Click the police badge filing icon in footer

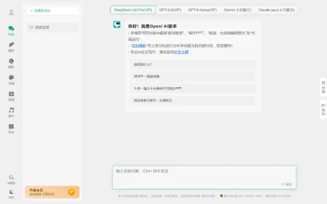coord(221,196)
